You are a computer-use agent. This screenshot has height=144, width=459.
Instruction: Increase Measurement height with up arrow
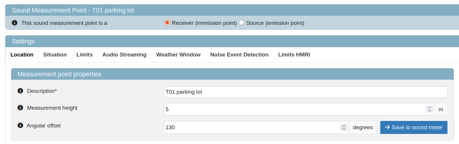tap(430, 107)
